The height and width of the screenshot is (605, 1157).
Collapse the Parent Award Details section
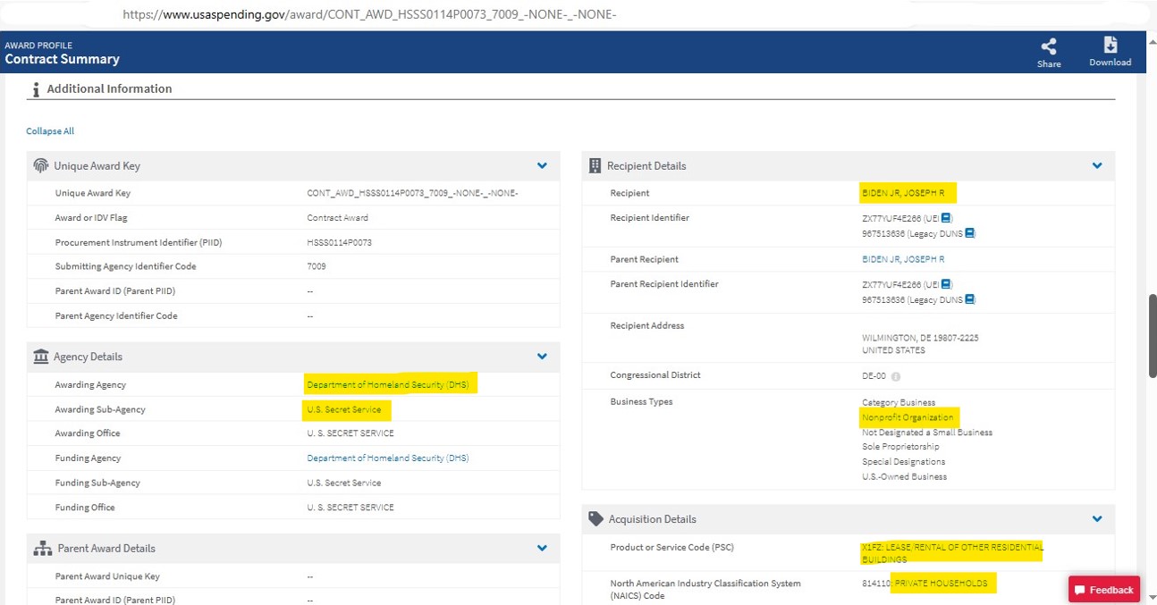(542, 548)
